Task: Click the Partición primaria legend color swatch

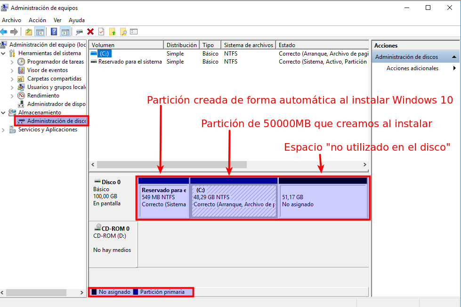Action: (136, 292)
